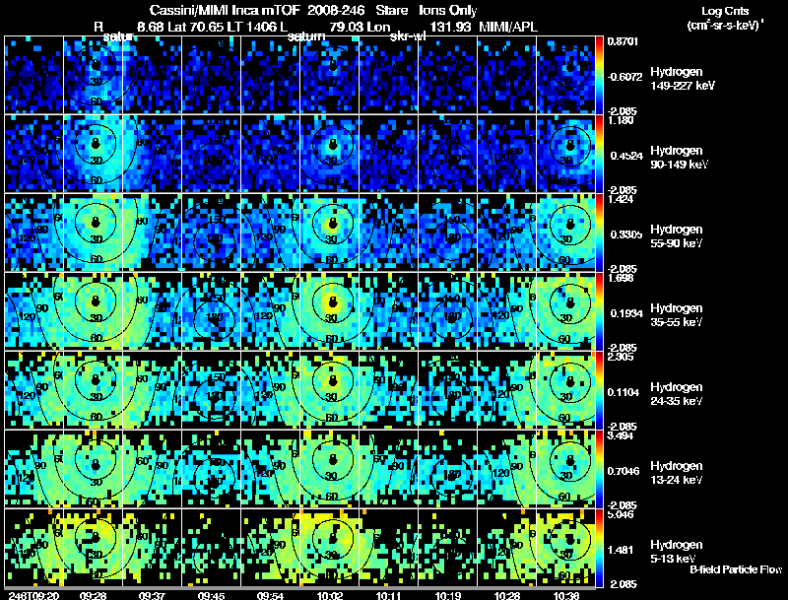Open the 10:28 image panel in 149-227 keV row
The height and width of the screenshot is (600, 788).
(507, 75)
